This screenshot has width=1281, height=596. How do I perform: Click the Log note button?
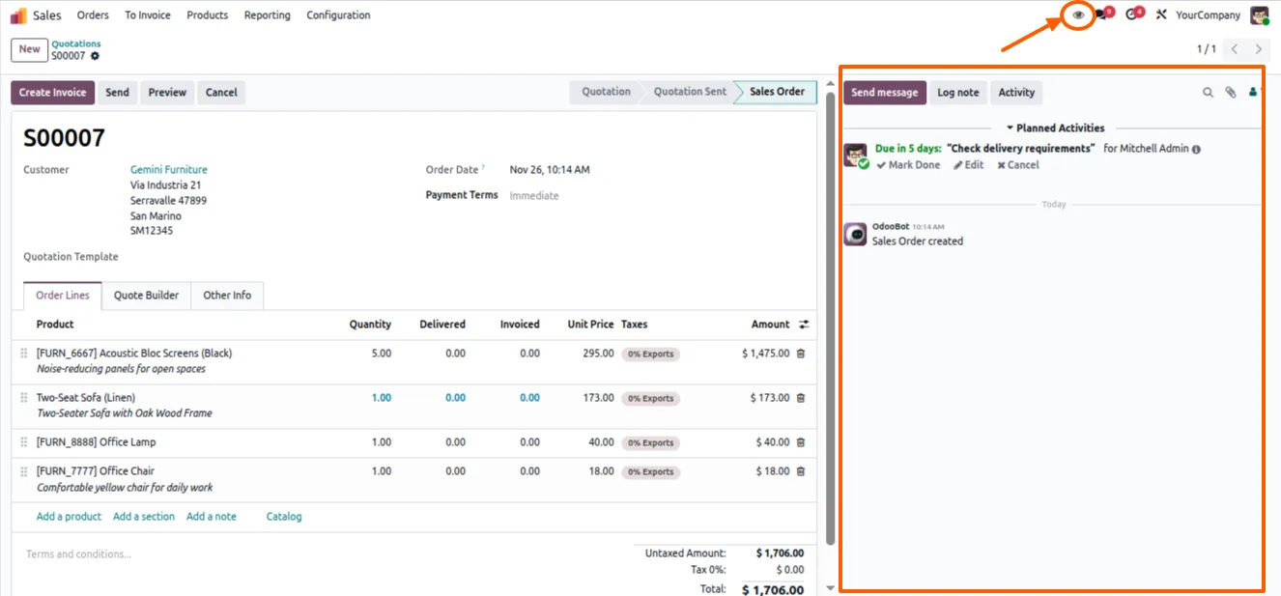pos(958,93)
